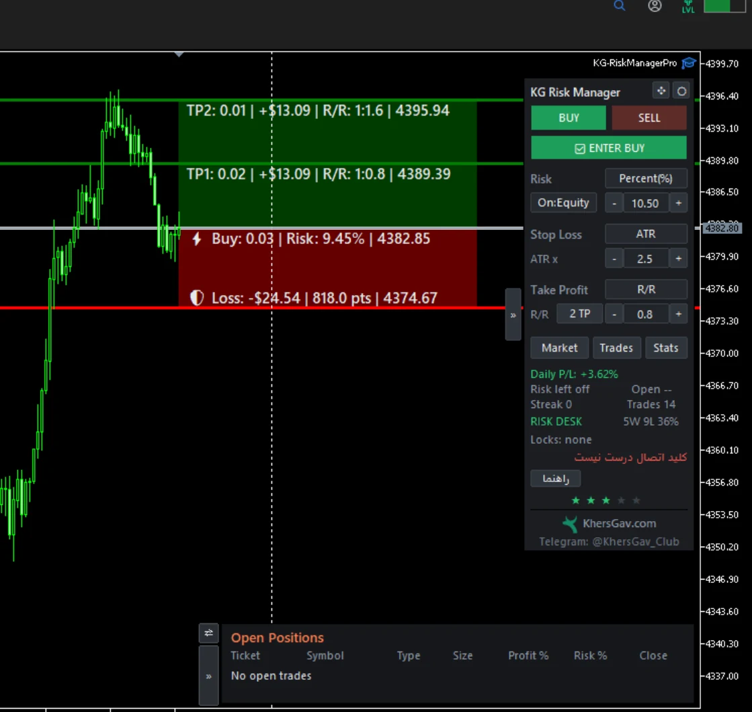Click the ATR multiplier field 2.5
The height and width of the screenshot is (712, 752).
646,259
